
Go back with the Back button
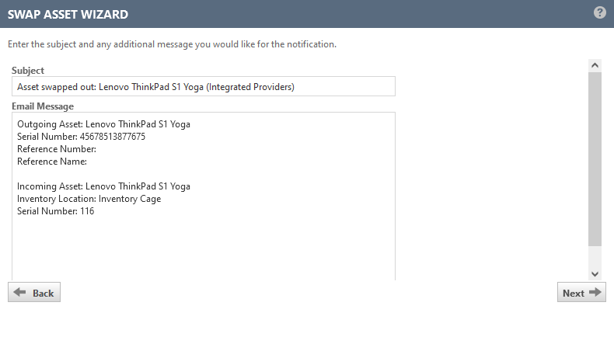[x=34, y=293]
